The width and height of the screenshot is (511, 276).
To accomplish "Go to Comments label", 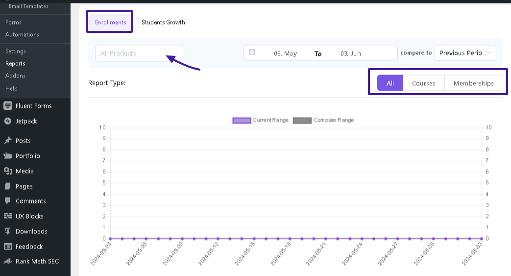I will (x=31, y=201).
